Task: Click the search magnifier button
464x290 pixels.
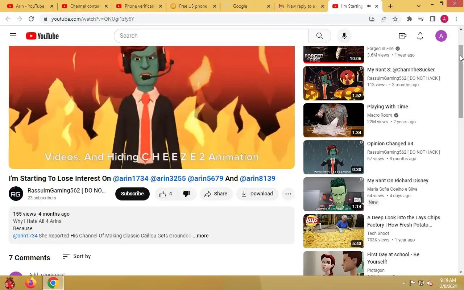Action: tap(319, 36)
